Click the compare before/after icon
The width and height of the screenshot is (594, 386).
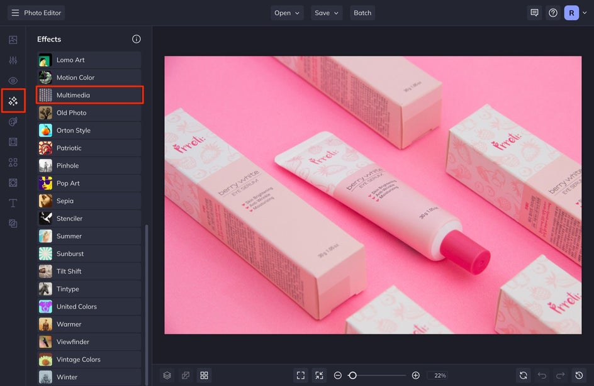coord(186,375)
